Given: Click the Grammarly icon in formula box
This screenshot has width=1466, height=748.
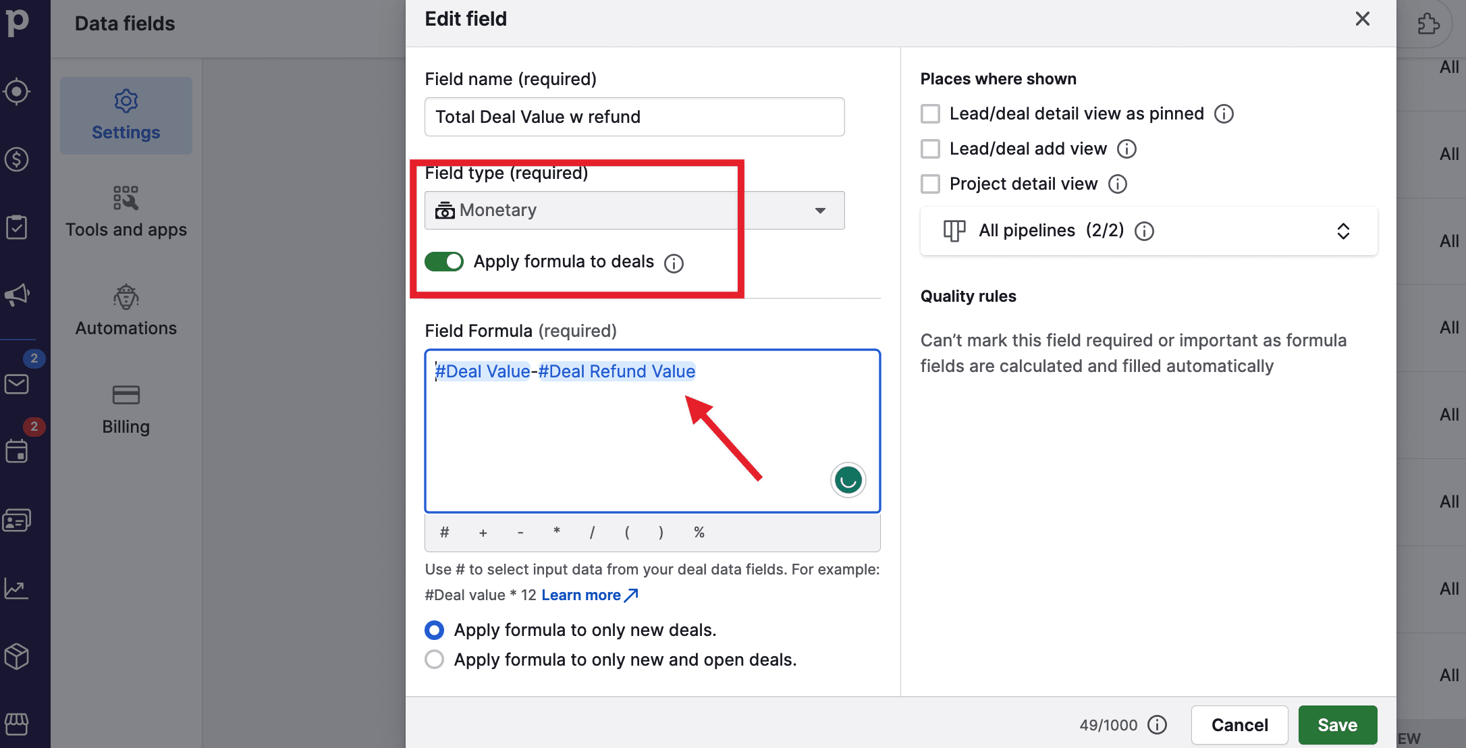Looking at the screenshot, I should pos(848,480).
